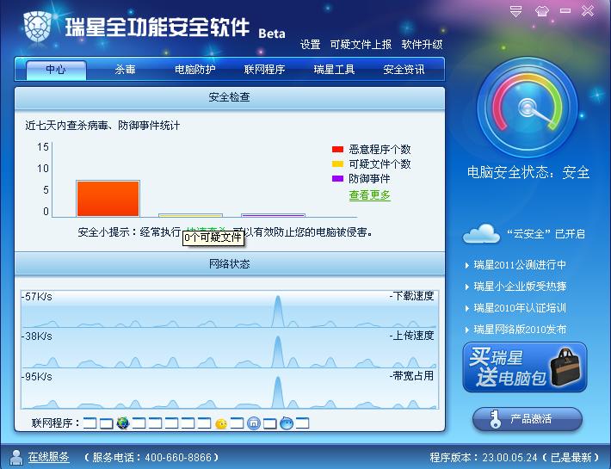Click the 快速查杀 link in the tip
This screenshot has height=469, width=611.
206,230
